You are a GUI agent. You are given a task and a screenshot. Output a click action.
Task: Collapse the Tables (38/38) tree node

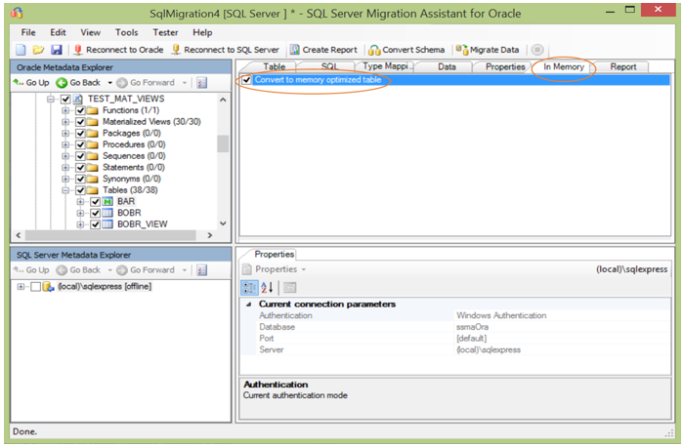point(66,189)
